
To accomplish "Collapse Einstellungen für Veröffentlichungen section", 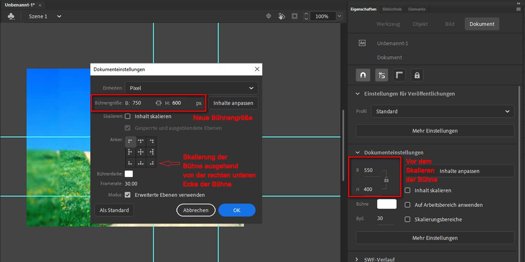I will tap(358, 94).
